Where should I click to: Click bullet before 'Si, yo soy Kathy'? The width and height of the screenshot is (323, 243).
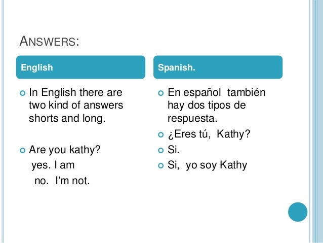[160, 165]
